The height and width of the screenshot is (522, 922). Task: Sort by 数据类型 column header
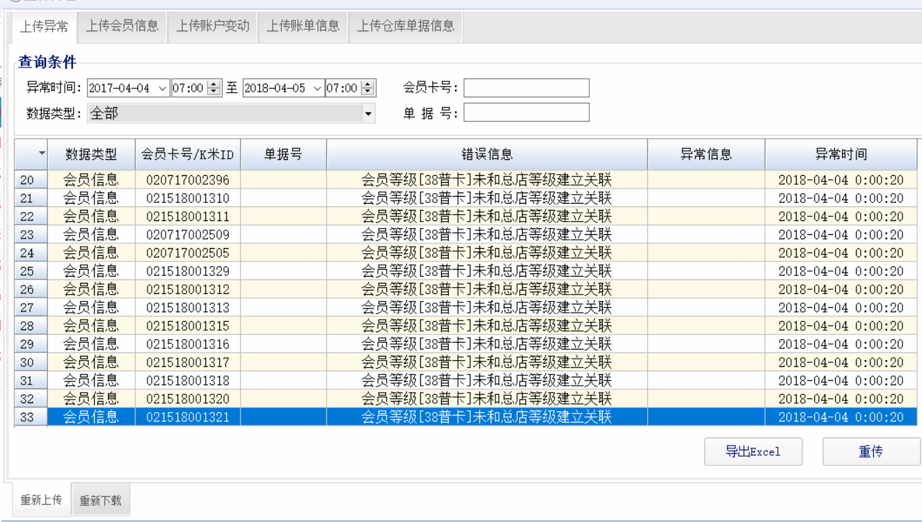pyautogui.click(x=91, y=154)
